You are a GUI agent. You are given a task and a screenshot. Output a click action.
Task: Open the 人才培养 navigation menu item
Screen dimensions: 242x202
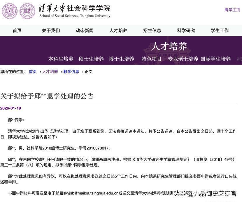[x=118, y=31]
